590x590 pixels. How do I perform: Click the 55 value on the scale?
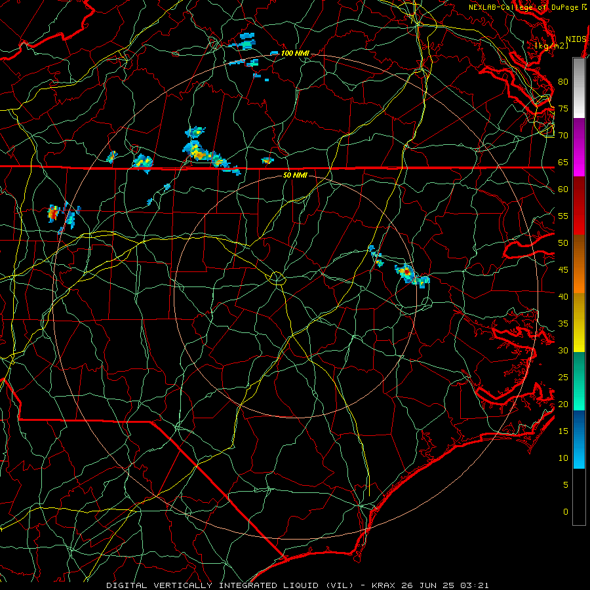point(563,216)
